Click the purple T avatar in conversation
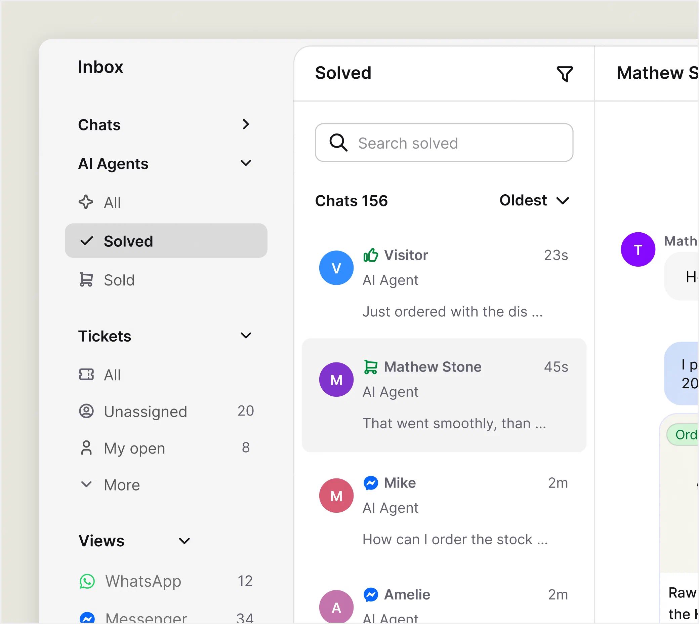Image resolution: width=699 pixels, height=624 pixels. point(638,249)
